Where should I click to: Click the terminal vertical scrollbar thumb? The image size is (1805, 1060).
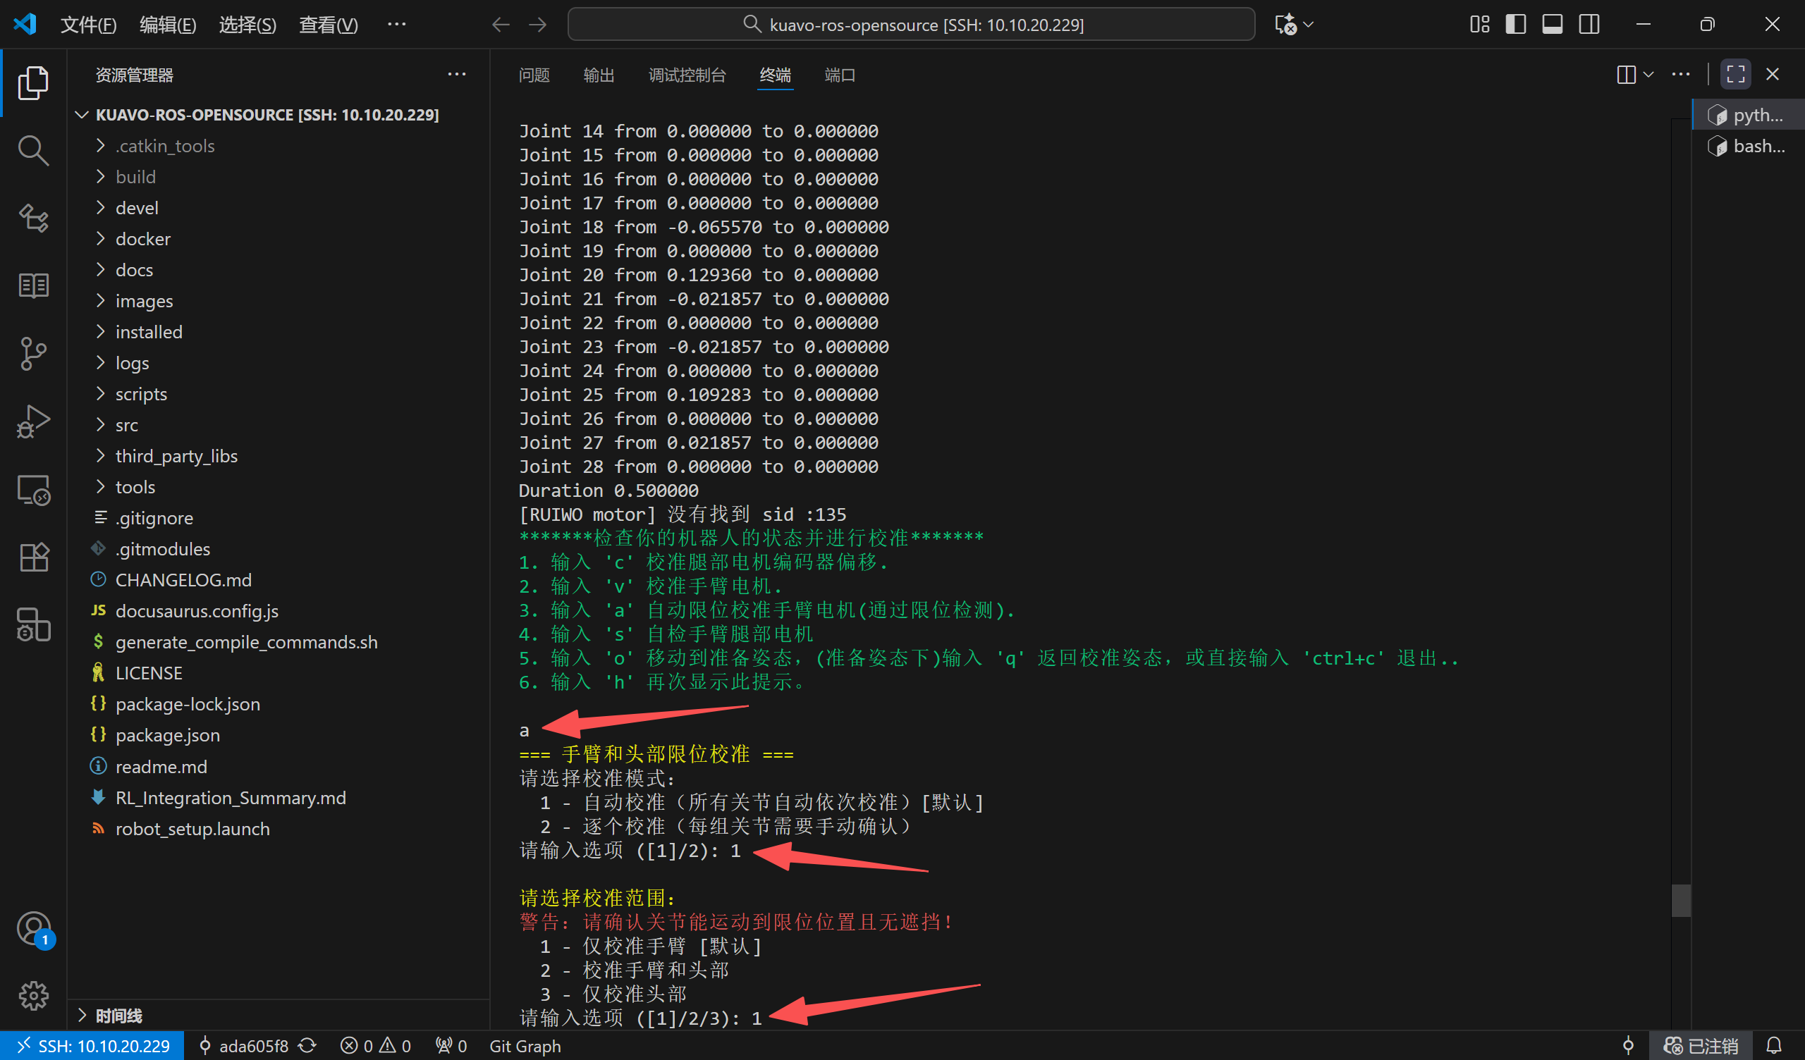[1680, 900]
